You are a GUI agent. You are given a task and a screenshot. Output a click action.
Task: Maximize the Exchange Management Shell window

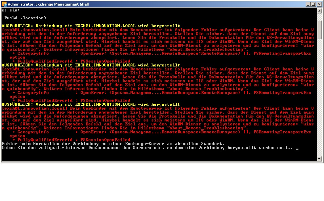[x=313, y=4]
